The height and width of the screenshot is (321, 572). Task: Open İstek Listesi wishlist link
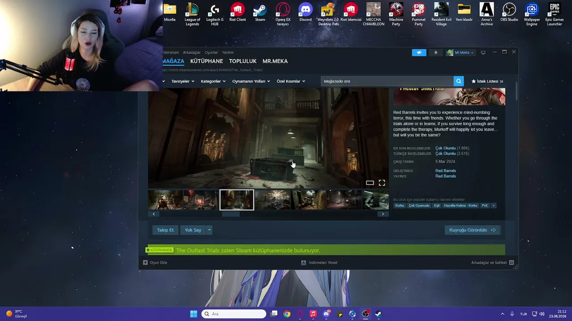click(x=487, y=81)
